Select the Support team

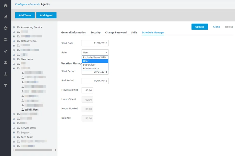[26, 133]
